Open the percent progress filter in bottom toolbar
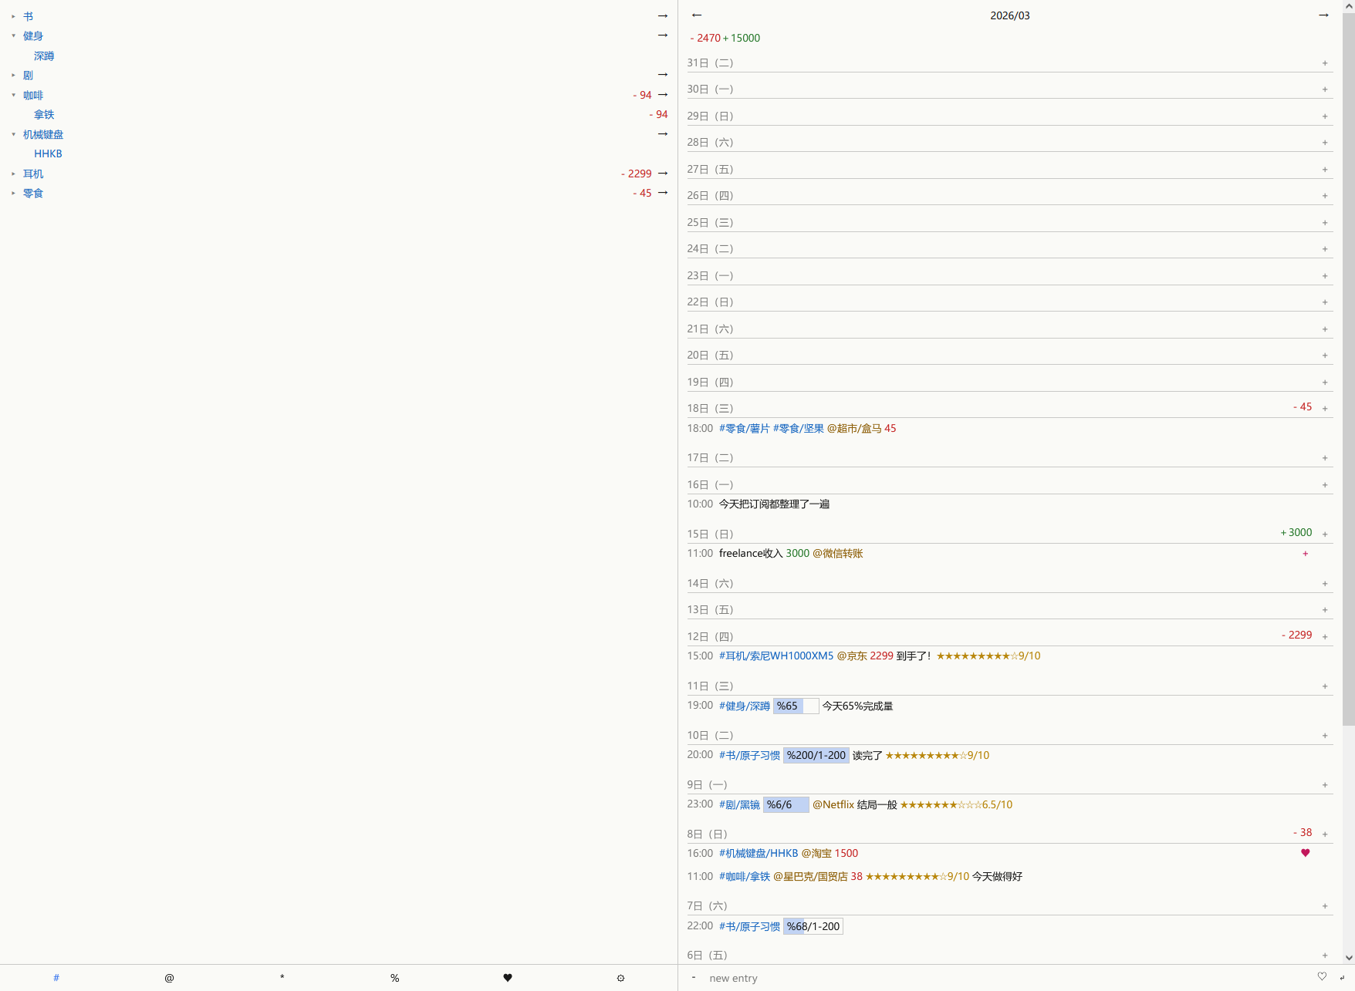Image resolution: width=1355 pixels, height=991 pixels. coord(395,978)
